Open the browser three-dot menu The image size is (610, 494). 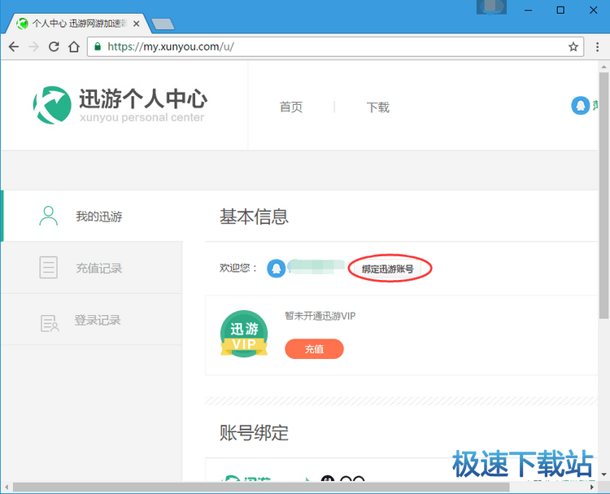pyautogui.click(x=597, y=47)
